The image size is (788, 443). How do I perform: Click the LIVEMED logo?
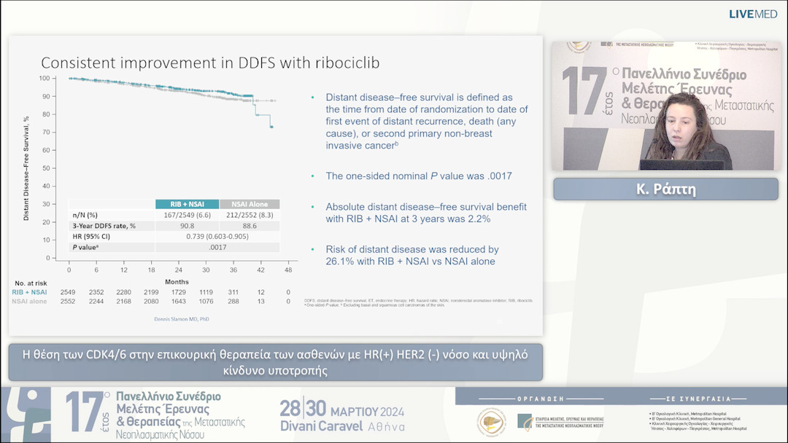753,14
